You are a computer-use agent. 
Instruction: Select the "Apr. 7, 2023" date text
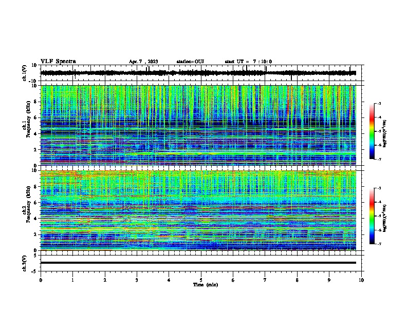(143, 62)
